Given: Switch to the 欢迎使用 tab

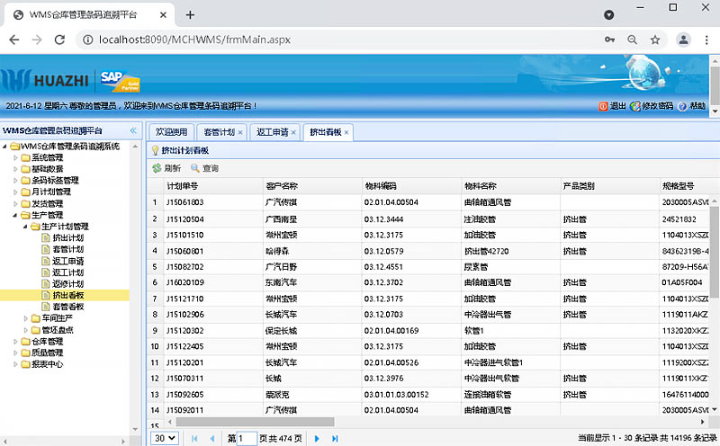Looking at the screenshot, I should pyautogui.click(x=172, y=132).
